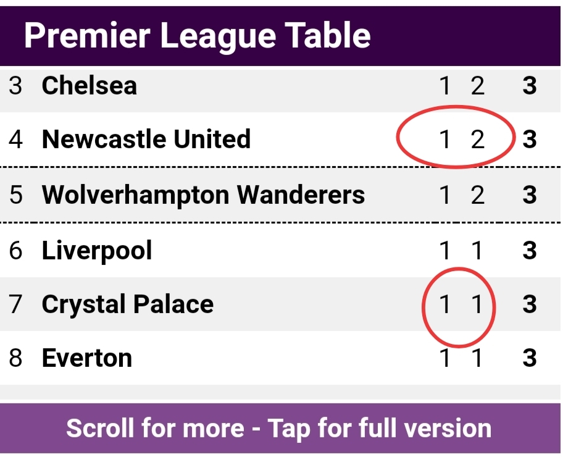Image resolution: width=576 pixels, height=462 pixels.
Task: Select Everton's points value
Action: coord(529,358)
